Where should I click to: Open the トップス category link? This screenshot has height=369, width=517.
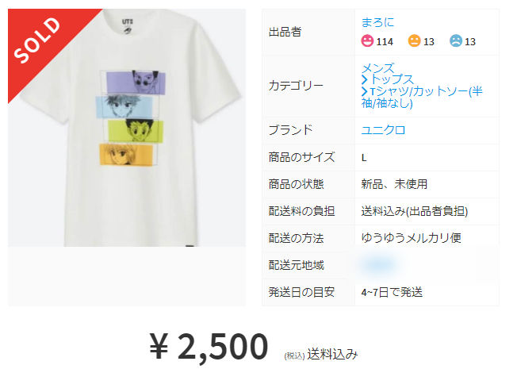pos(392,79)
